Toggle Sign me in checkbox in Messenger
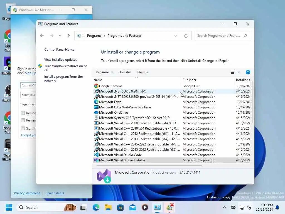 pos(23,128)
